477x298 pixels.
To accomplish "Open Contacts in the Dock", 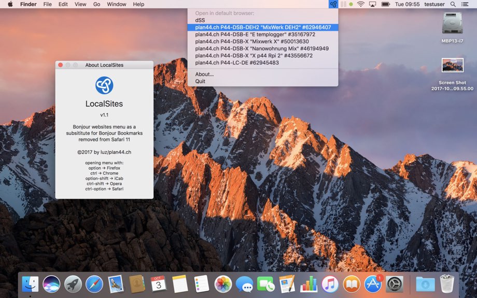I will (x=137, y=284).
